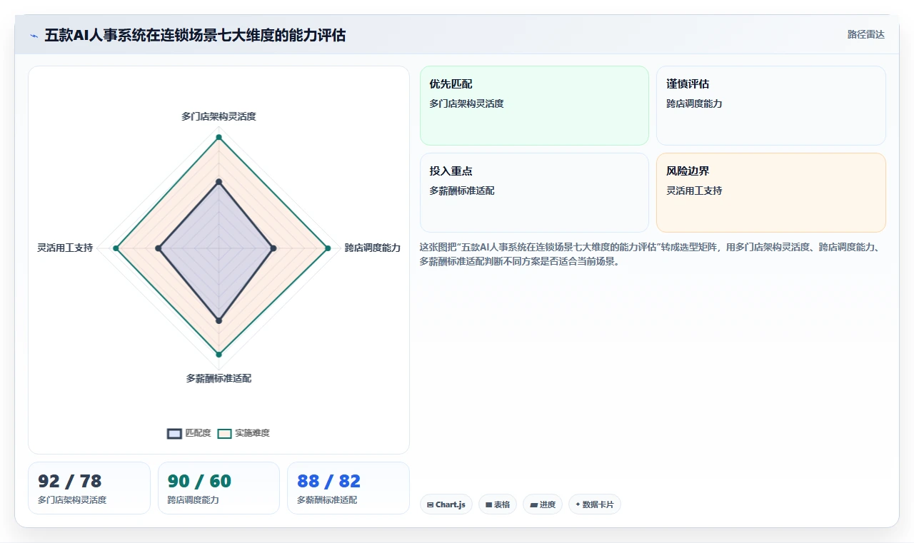Open the 谨慎评估 card
The width and height of the screenshot is (914, 543).
point(771,106)
